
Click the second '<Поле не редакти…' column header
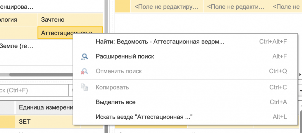pos(236,6)
